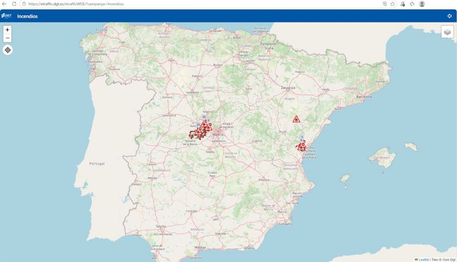View site information lock icon

[24, 4]
